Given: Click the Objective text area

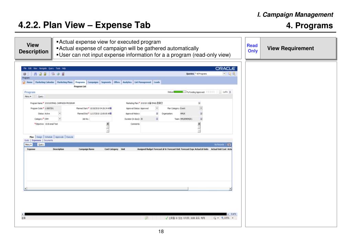Looking at the screenshot, I should pyautogui.click(x=75, y=127).
